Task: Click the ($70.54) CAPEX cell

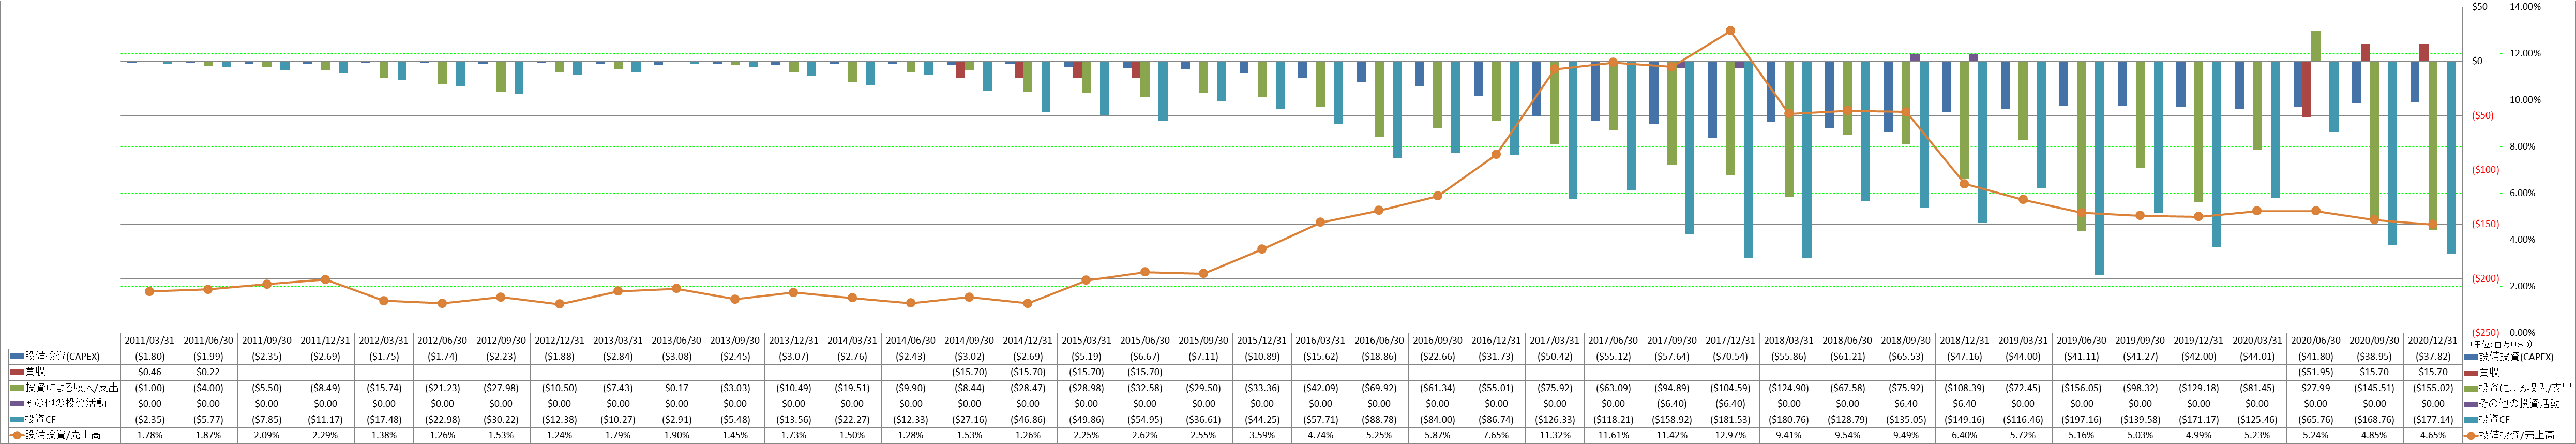Action: click(1731, 356)
